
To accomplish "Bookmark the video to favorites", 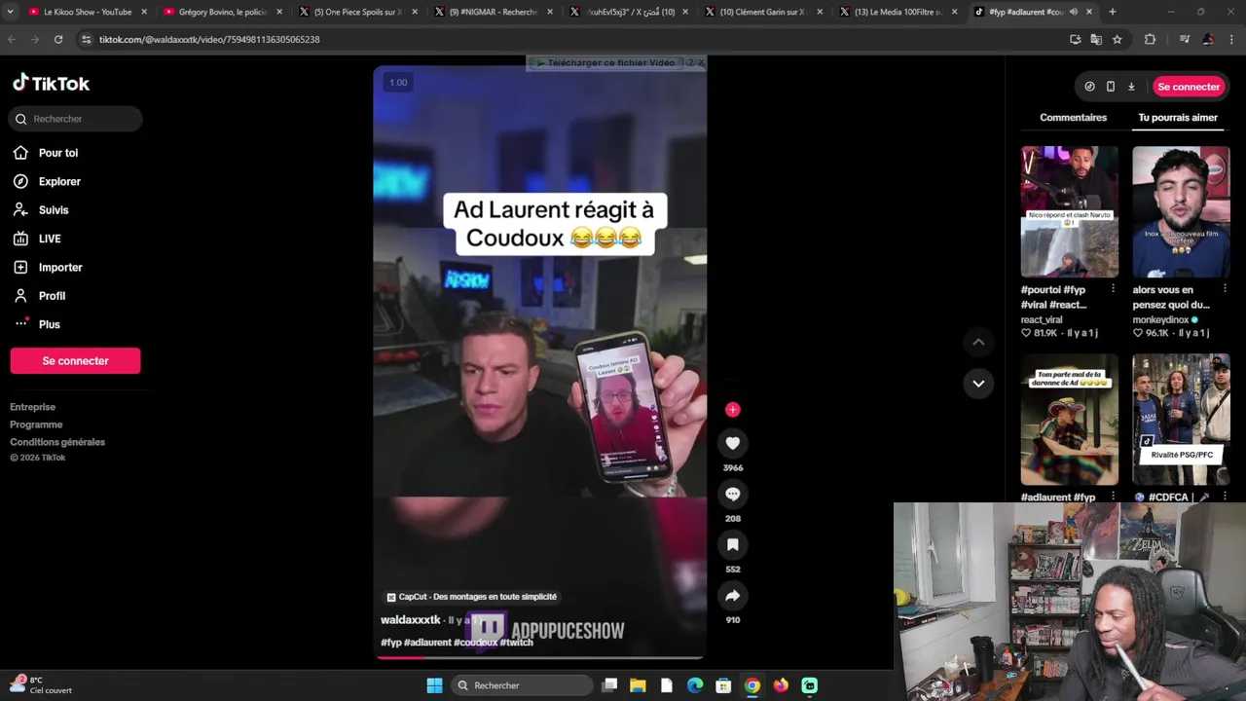I will click(733, 545).
